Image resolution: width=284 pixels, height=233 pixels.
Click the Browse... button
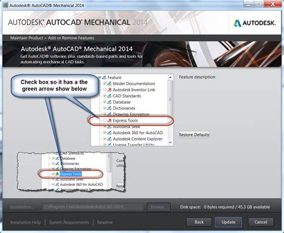pos(159,207)
